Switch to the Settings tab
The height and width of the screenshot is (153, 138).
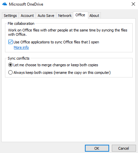tap(10, 16)
